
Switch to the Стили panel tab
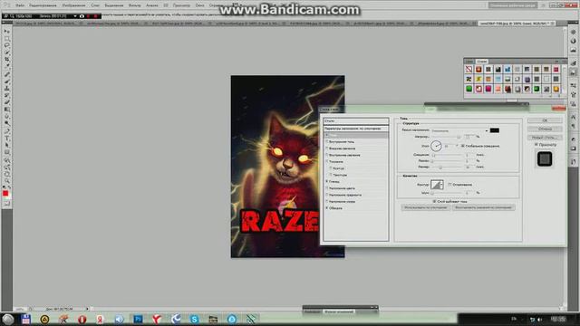[x=481, y=62]
